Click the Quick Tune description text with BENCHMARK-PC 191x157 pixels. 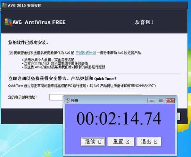coord(82,86)
